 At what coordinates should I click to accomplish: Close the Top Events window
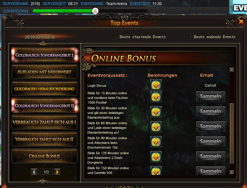(241, 22)
